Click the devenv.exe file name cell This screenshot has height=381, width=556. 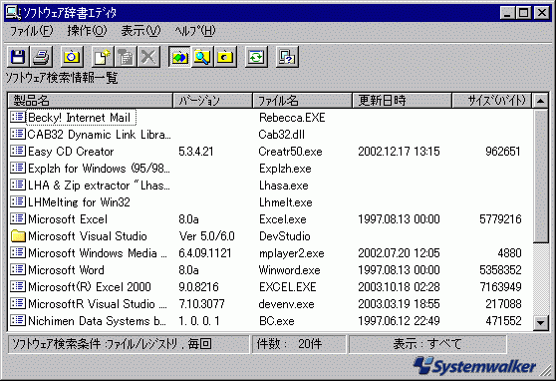pyautogui.click(x=287, y=304)
